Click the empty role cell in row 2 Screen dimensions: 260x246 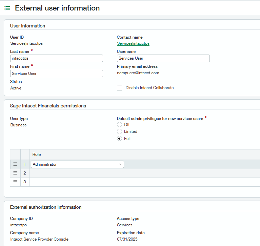point(145,173)
